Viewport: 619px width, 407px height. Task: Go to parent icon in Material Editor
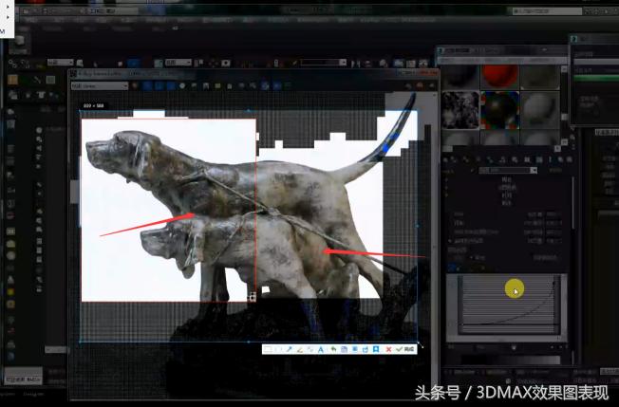[x=560, y=159]
